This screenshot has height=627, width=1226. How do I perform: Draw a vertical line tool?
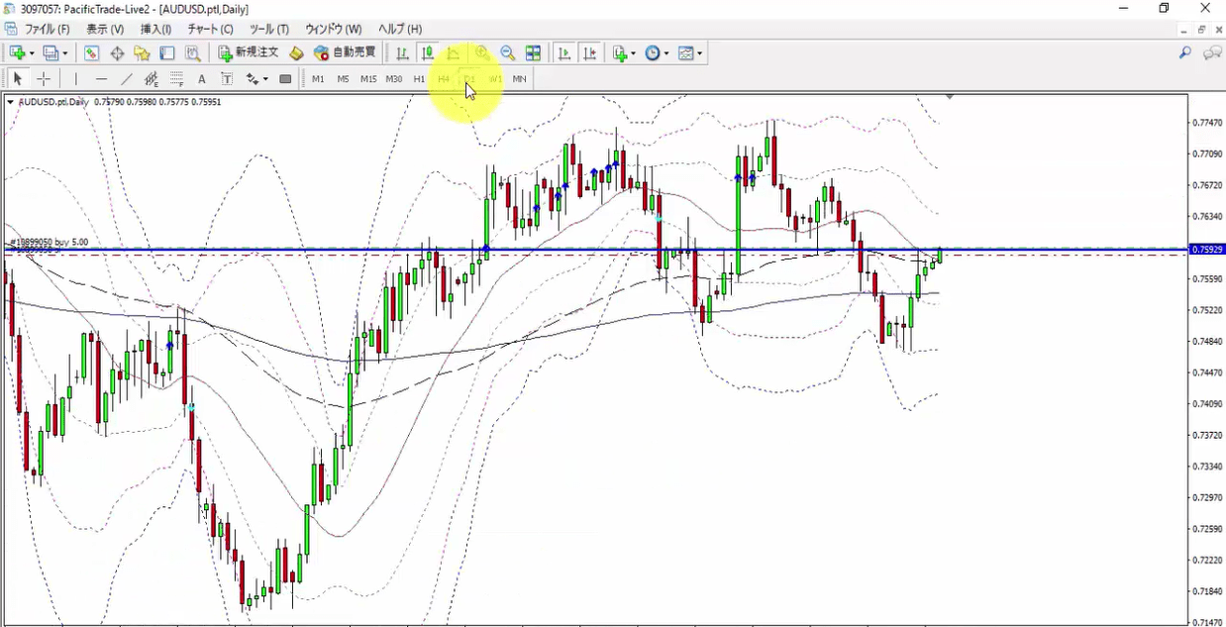tap(76, 78)
